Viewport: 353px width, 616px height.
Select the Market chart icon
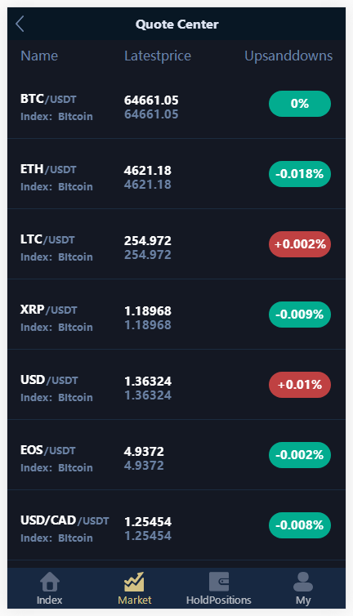(x=135, y=582)
